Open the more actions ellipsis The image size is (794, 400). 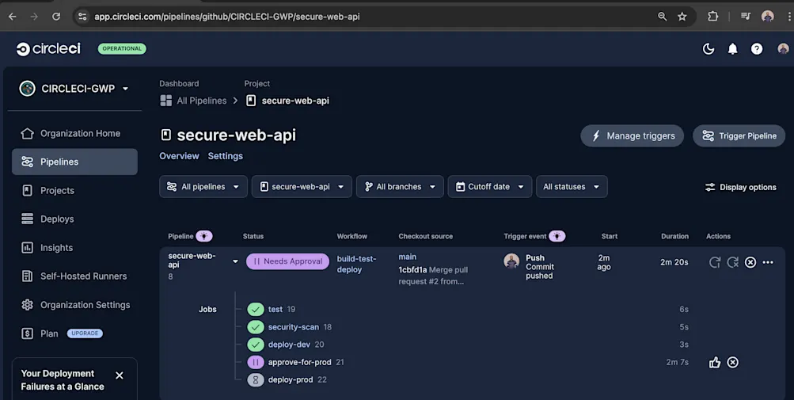[768, 262]
